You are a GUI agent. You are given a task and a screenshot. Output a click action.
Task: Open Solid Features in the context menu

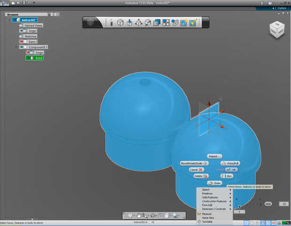coord(214,197)
